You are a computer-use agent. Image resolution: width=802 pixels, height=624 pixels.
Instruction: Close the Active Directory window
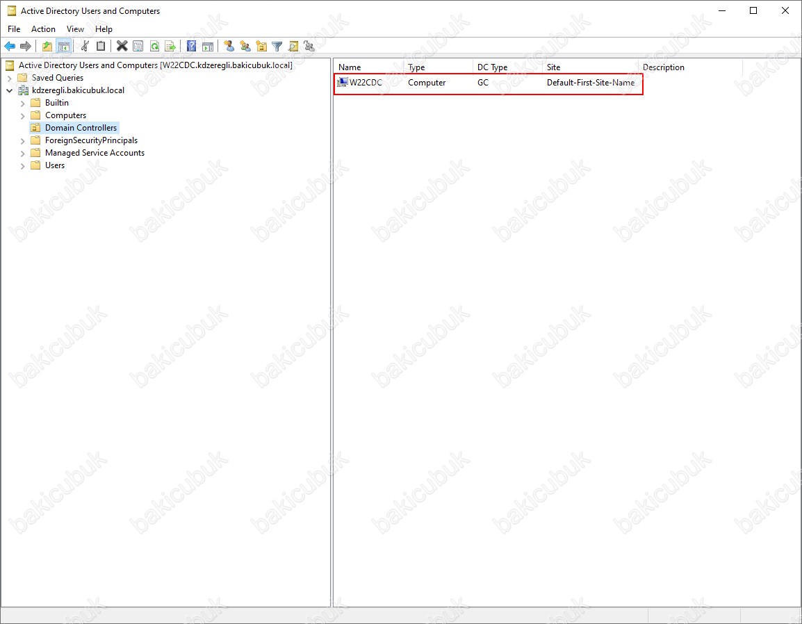[x=785, y=10]
